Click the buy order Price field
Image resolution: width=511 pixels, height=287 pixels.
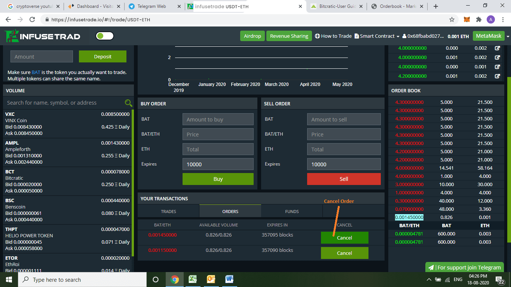point(218,134)
